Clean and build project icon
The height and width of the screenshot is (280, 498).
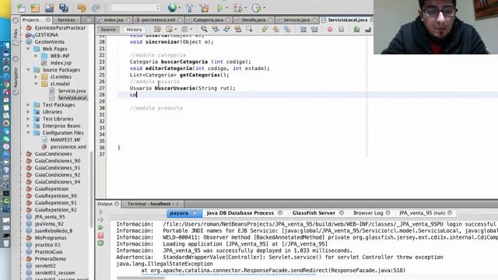pos(204,8)
